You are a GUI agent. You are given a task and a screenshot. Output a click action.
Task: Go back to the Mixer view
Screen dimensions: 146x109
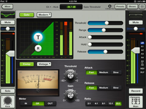pyautogui.click(x=7, y=7)
